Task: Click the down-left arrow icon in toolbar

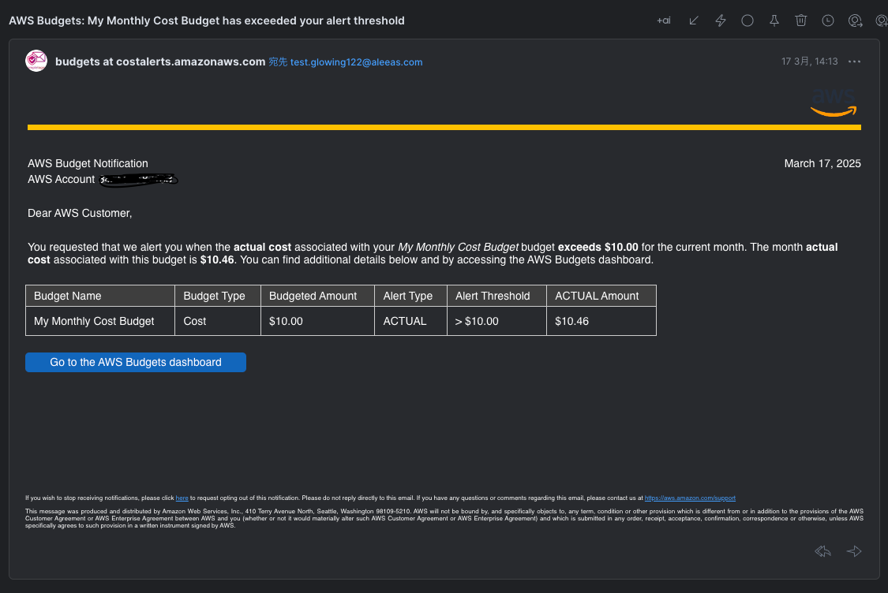Action: pos(694,21)
